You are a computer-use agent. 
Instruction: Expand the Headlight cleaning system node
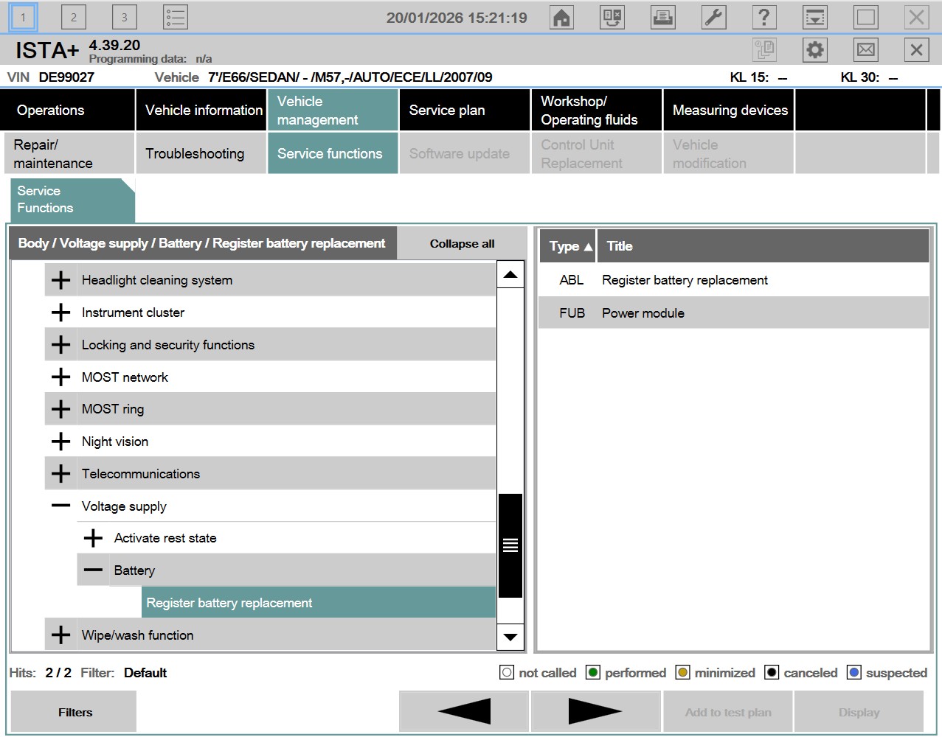61,280
